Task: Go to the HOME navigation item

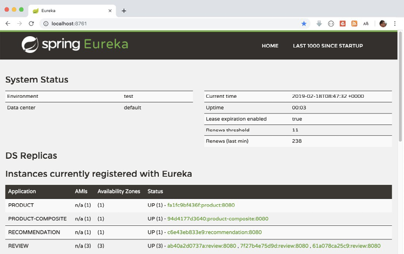Action: [270, 45]
